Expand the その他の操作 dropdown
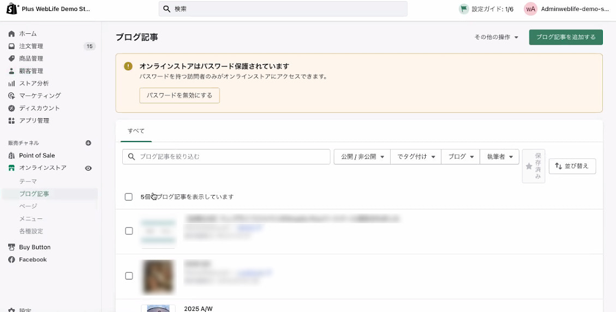Image resolution: width=616 pixels, height=312 pixels. (x=497, y=37)
